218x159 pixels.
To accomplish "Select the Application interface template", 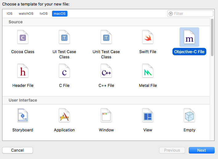I will tap(64, 115).
